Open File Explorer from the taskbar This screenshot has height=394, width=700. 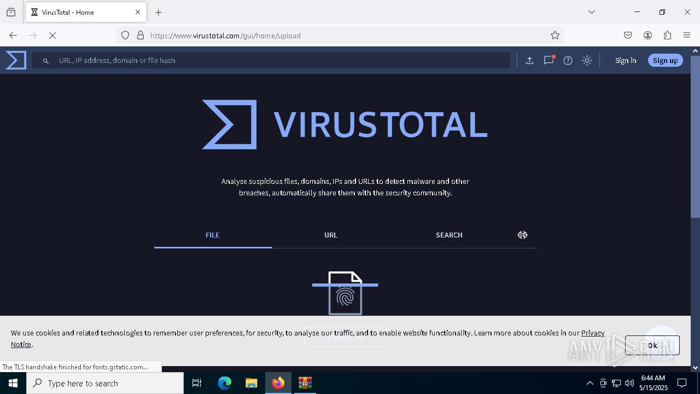pos(251,383)
